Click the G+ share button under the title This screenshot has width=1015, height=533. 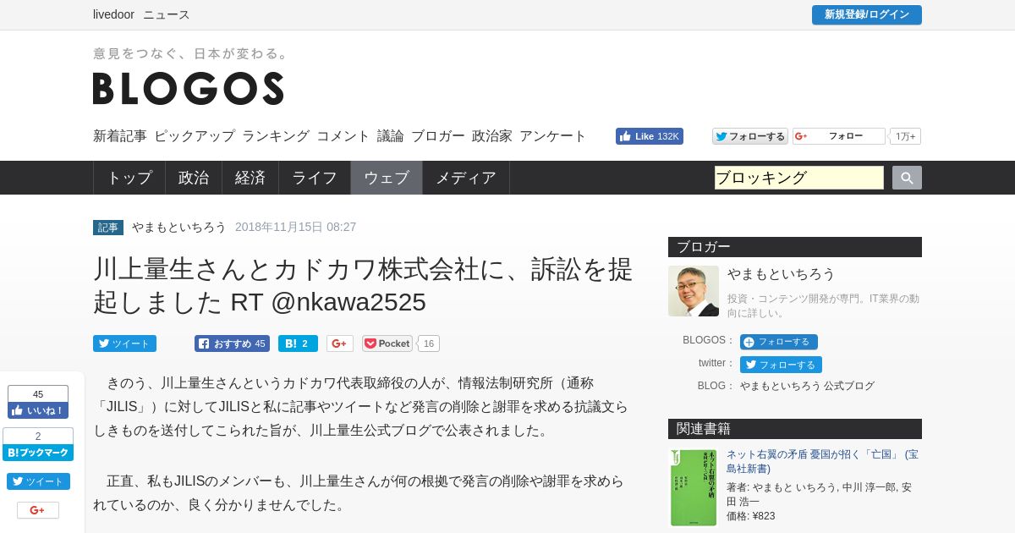[340, 343]
